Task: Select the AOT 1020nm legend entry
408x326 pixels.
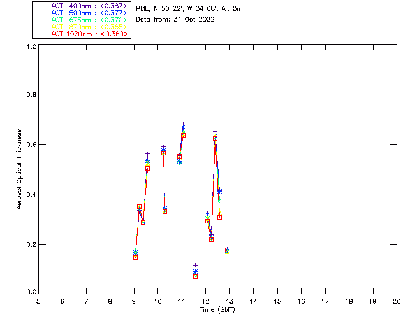Action: tap(81, 34)
